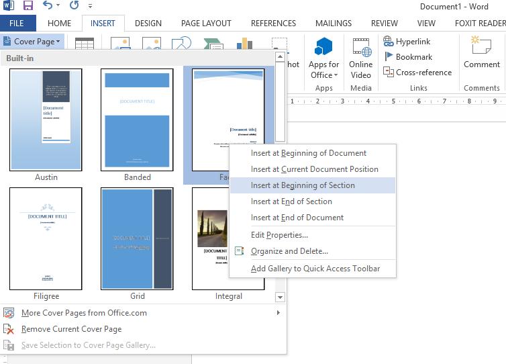Click the Cross-reference button

pyautogui.click(x=417, y=73)
